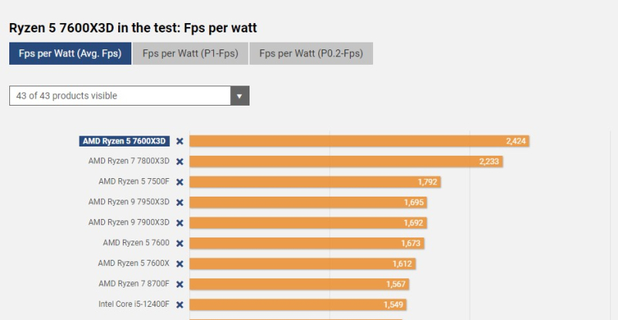Hide AMD Ryzen 5 7600X with X icon
The image size is (618, 320).
[x=179, y=264]
